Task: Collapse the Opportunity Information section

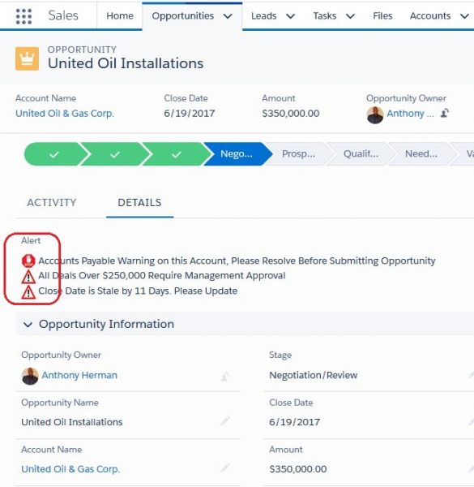Action: (x=28, y=325)
